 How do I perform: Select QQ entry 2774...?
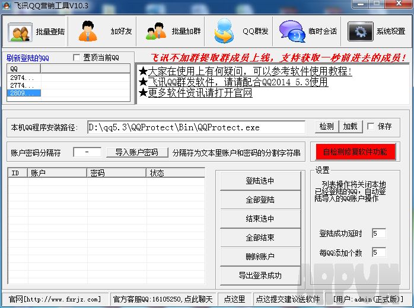[x=24, y=85]
